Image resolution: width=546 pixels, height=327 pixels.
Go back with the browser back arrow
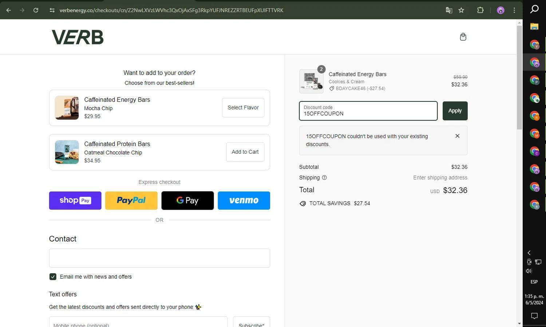pyautogui.click(x=8, y=10)
